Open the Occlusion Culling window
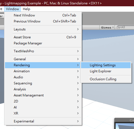The width and height of the screenshot is (134, 129). coord(106,79)
